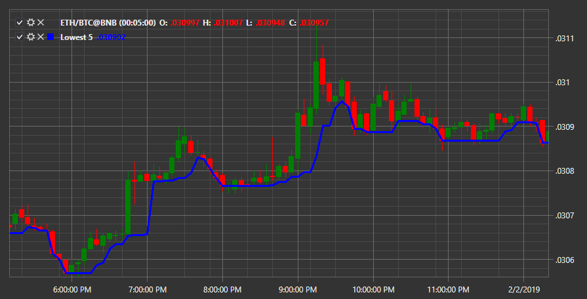Click the .0306 price axis label

[x=563, y=260]
